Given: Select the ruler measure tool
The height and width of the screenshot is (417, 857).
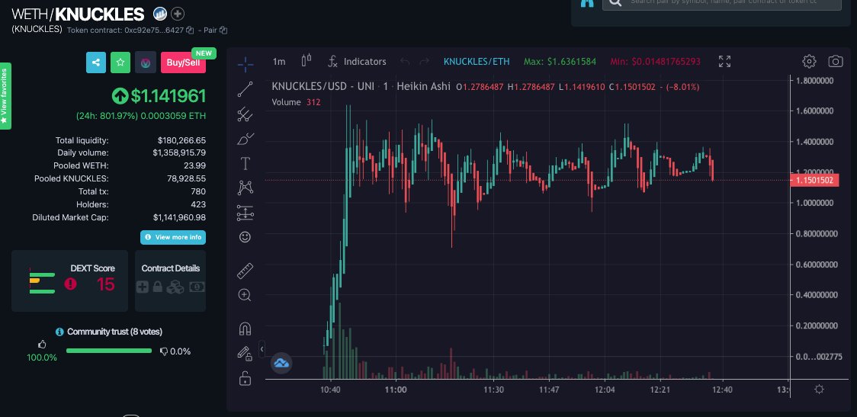Looking at the screenshot, I should pyautogui.click(x=245, y=271).
